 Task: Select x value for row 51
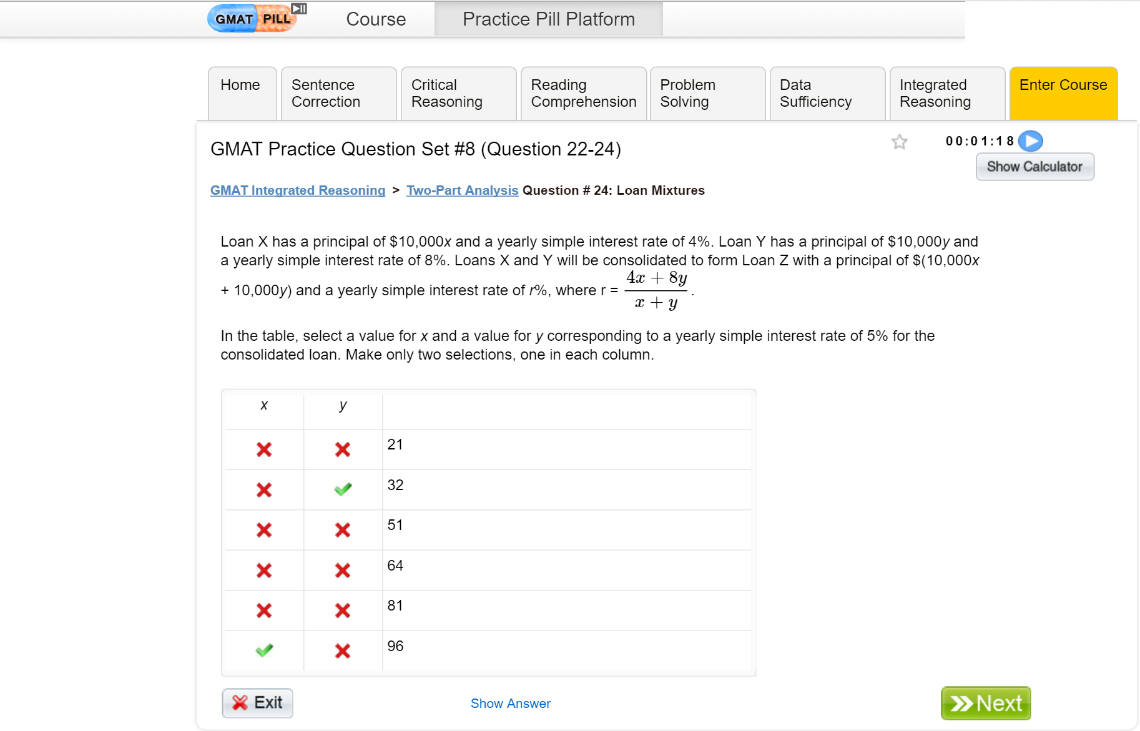pyautogui.click(x=263, y=530)
